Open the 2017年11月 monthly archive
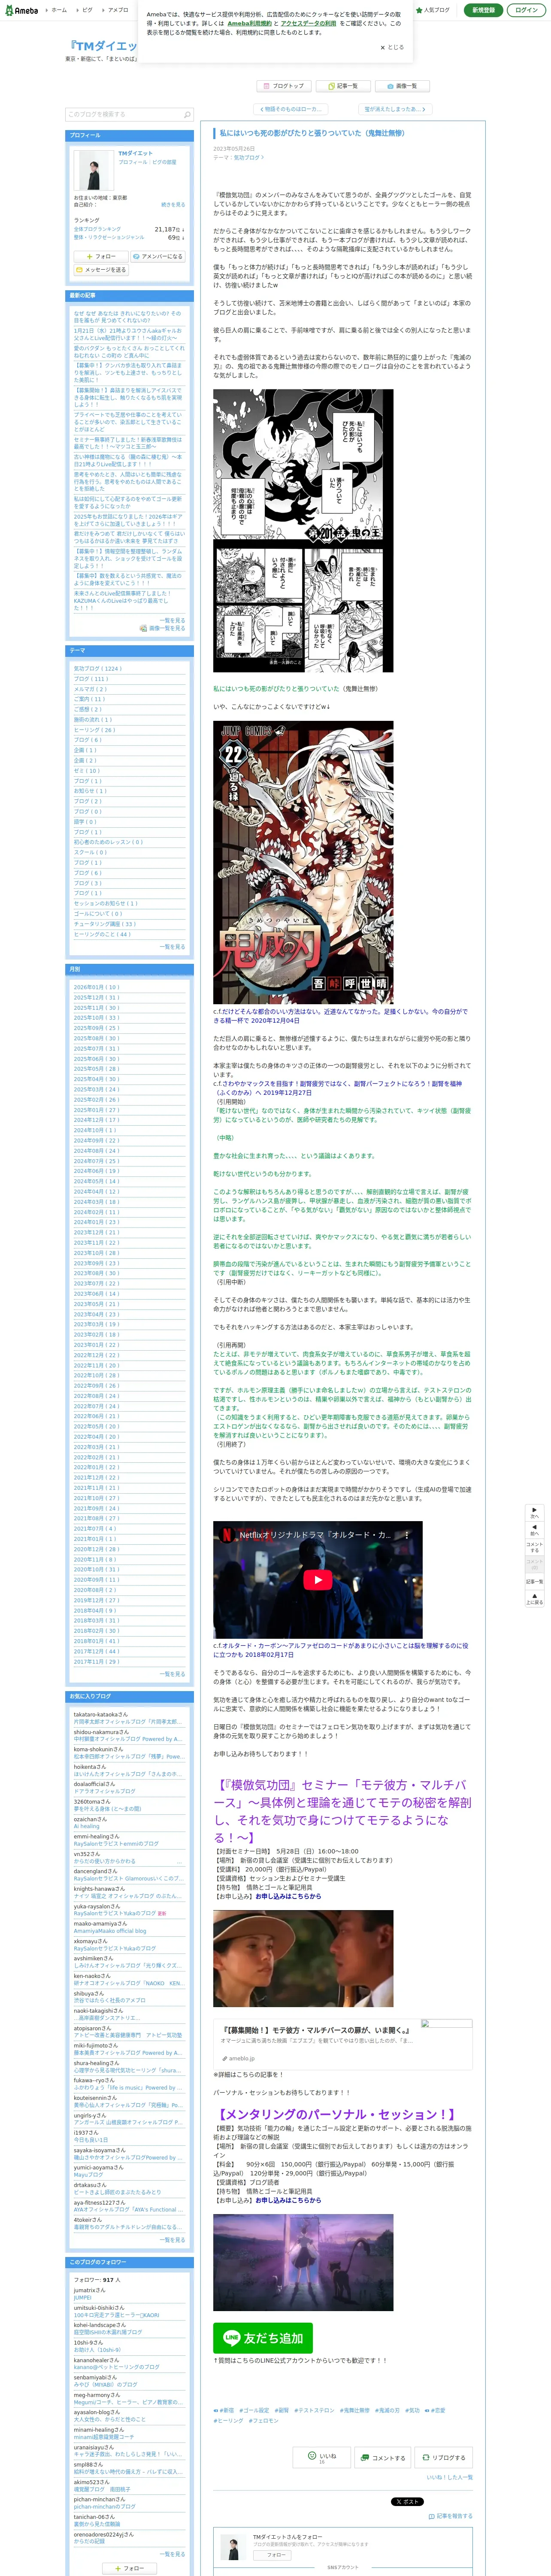Viewport: 551px width, 2576px height. (x=96, y=1661)
